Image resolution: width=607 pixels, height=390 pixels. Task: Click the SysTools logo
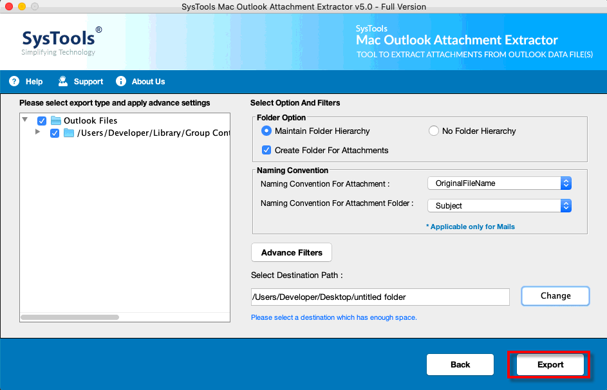[x=61, y=41]
